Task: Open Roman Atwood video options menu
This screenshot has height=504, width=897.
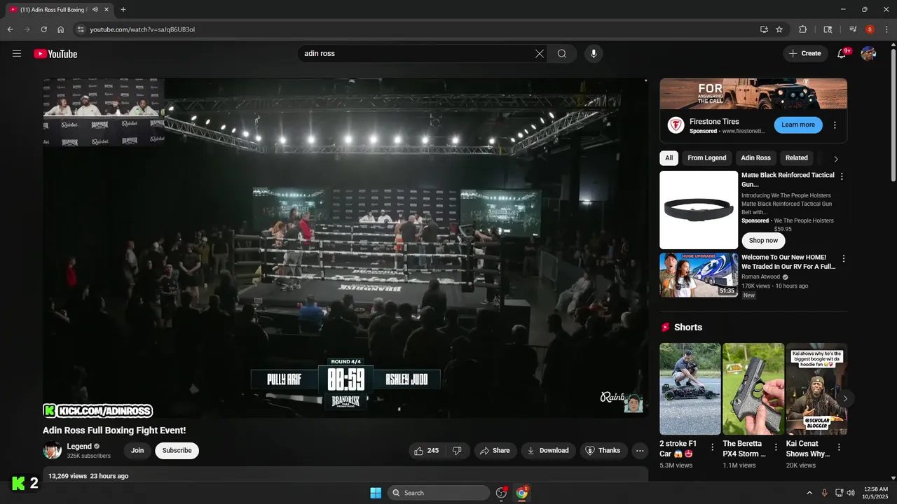Action: [843, 259]
